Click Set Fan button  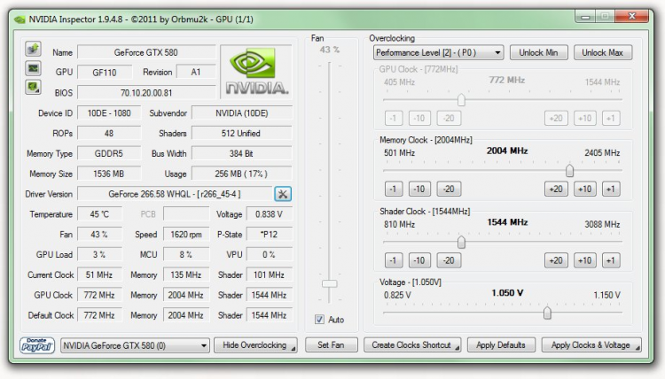(332, 345)
